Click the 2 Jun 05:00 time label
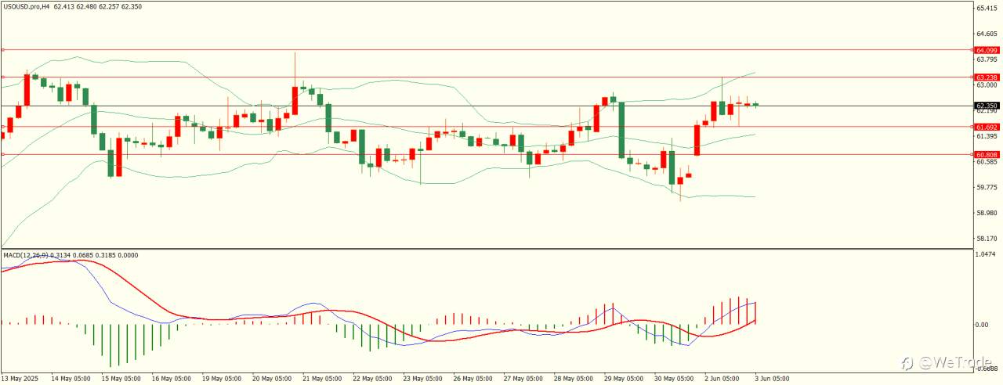The image size is (1003, 385). [x=721, y=379]
